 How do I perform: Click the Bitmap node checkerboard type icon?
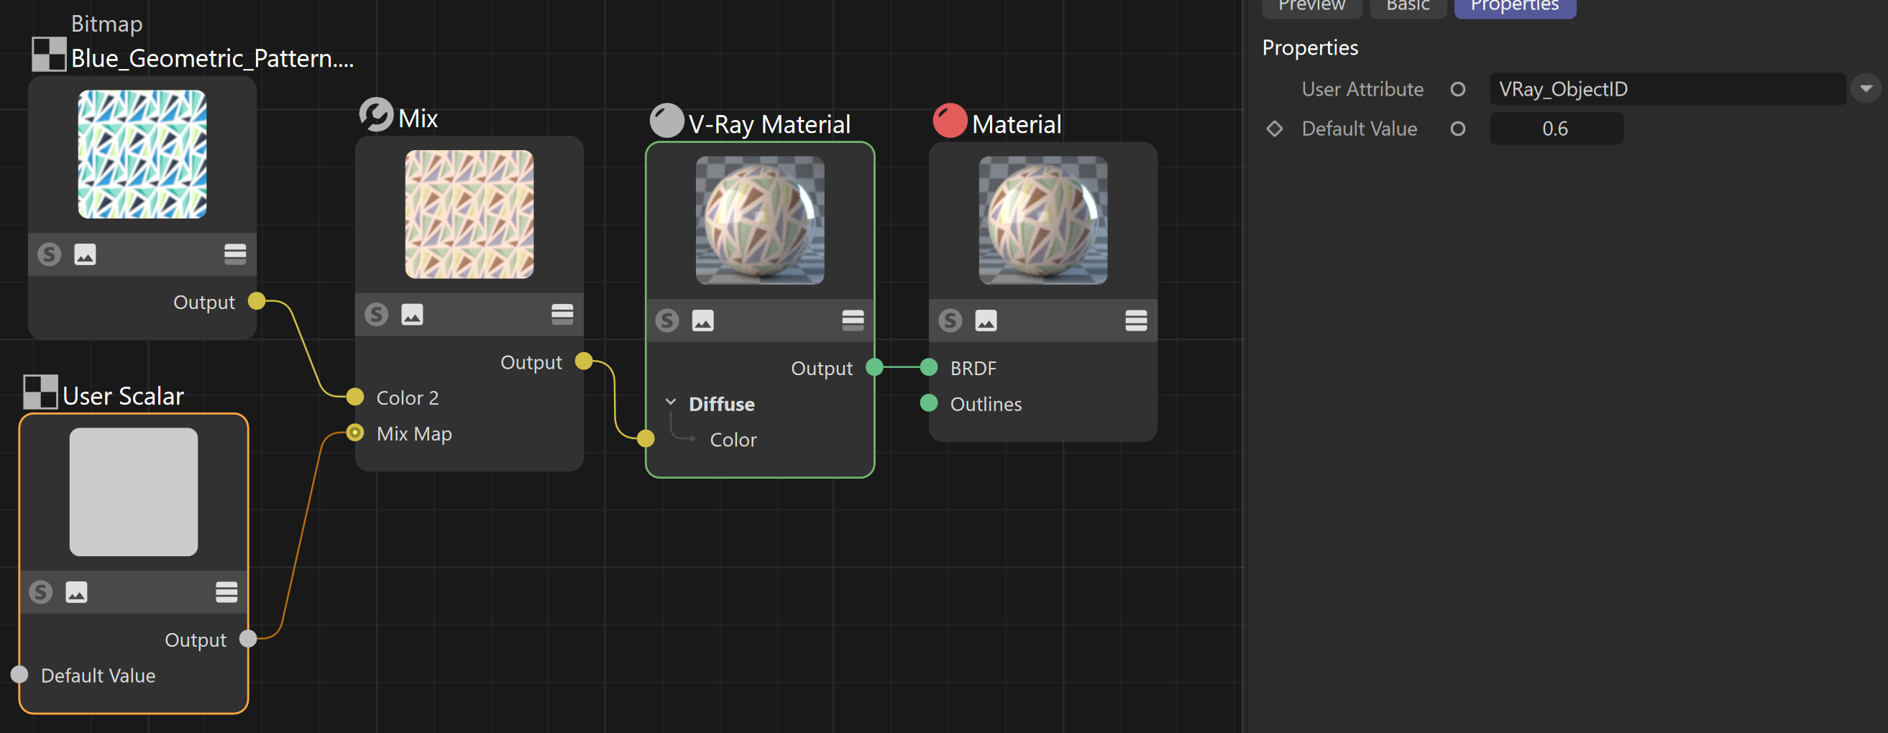(x=49, y=54)
